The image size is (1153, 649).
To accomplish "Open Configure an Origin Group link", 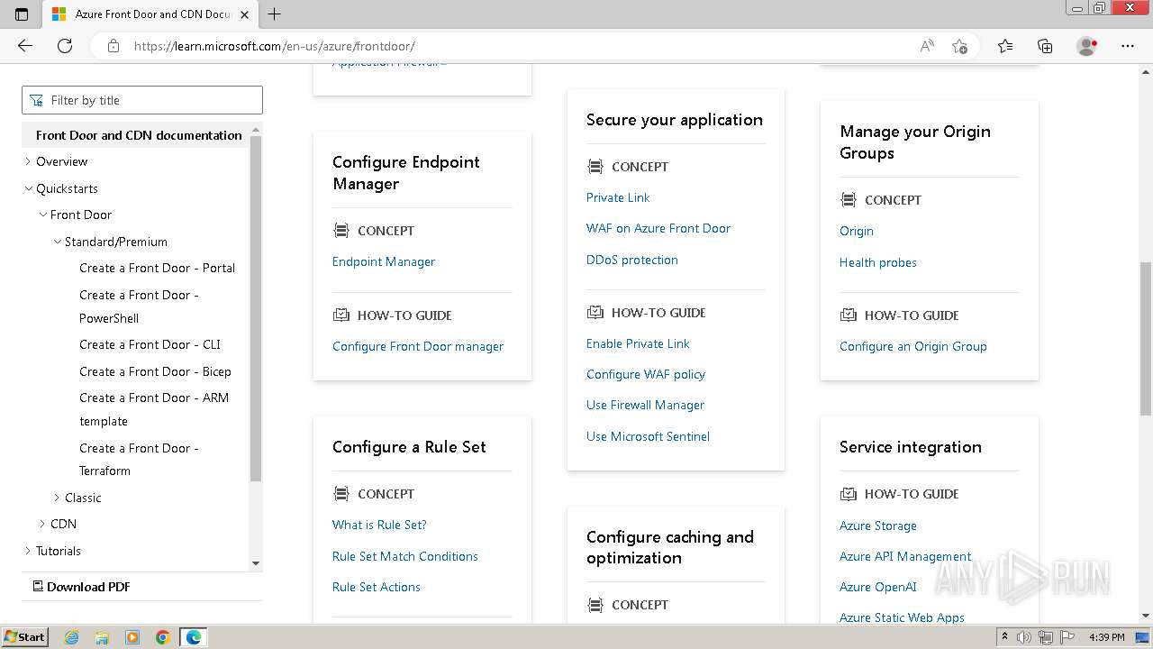I will pos(913,346).
